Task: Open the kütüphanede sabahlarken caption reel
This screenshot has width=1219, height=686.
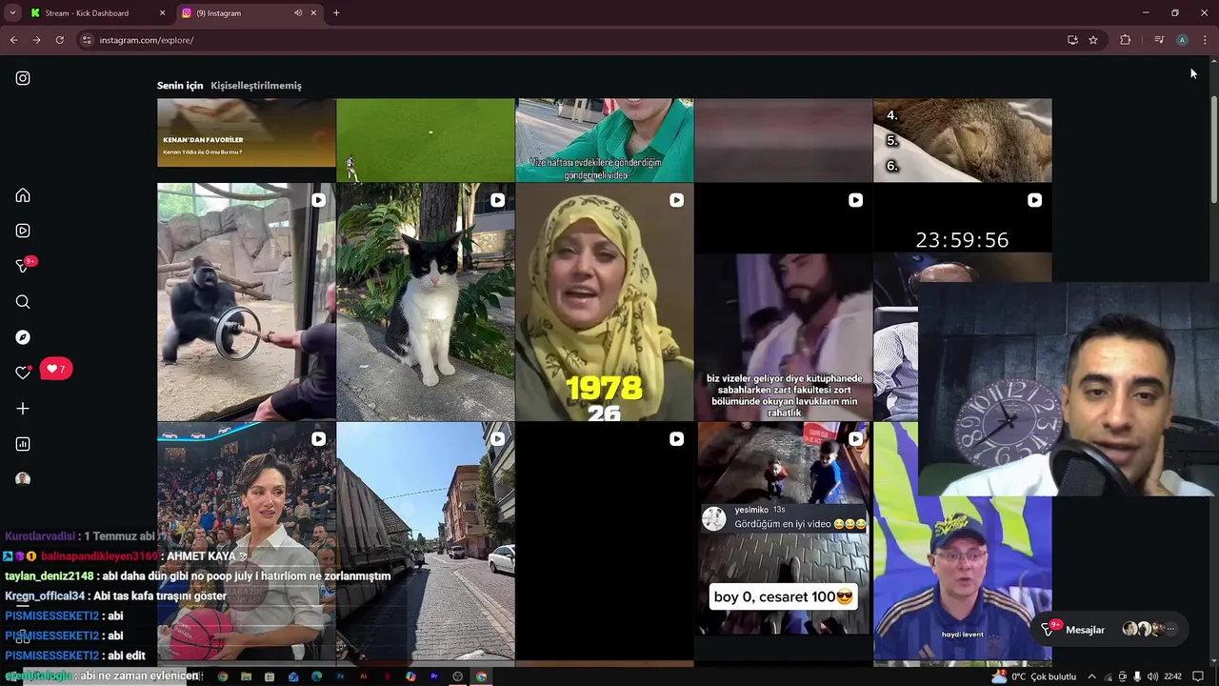Action: click(783, 302)
